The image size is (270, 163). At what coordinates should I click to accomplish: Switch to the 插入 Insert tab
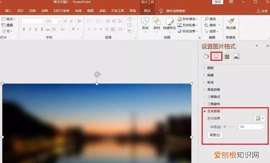[x=8, y=11]
